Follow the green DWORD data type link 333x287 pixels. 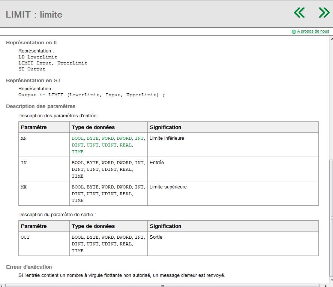(x=124, y=138)
